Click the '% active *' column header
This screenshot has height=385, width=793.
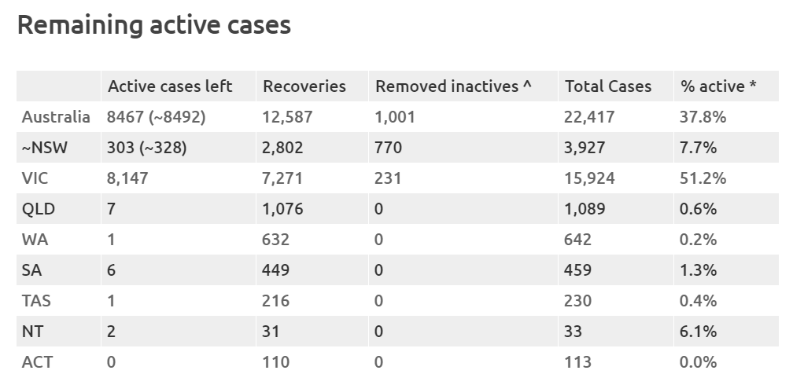(x=719, y=86)
